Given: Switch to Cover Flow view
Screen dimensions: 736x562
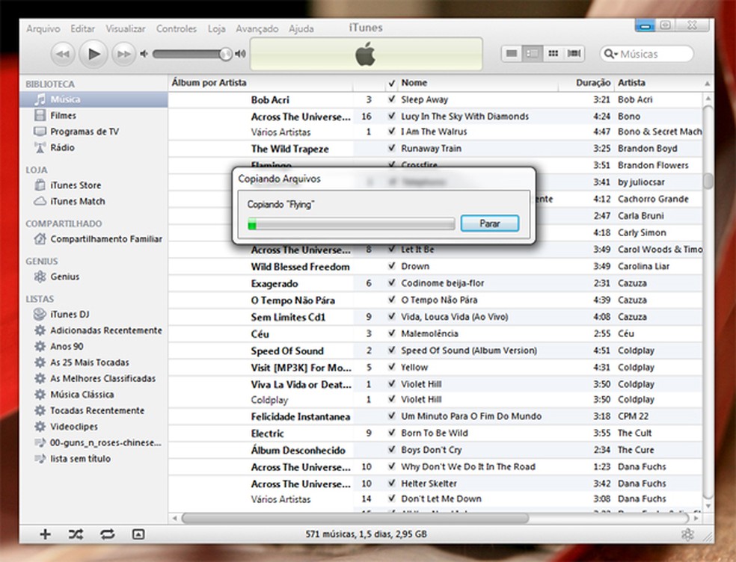Looking at the screenshot, I should click(574, 54).
